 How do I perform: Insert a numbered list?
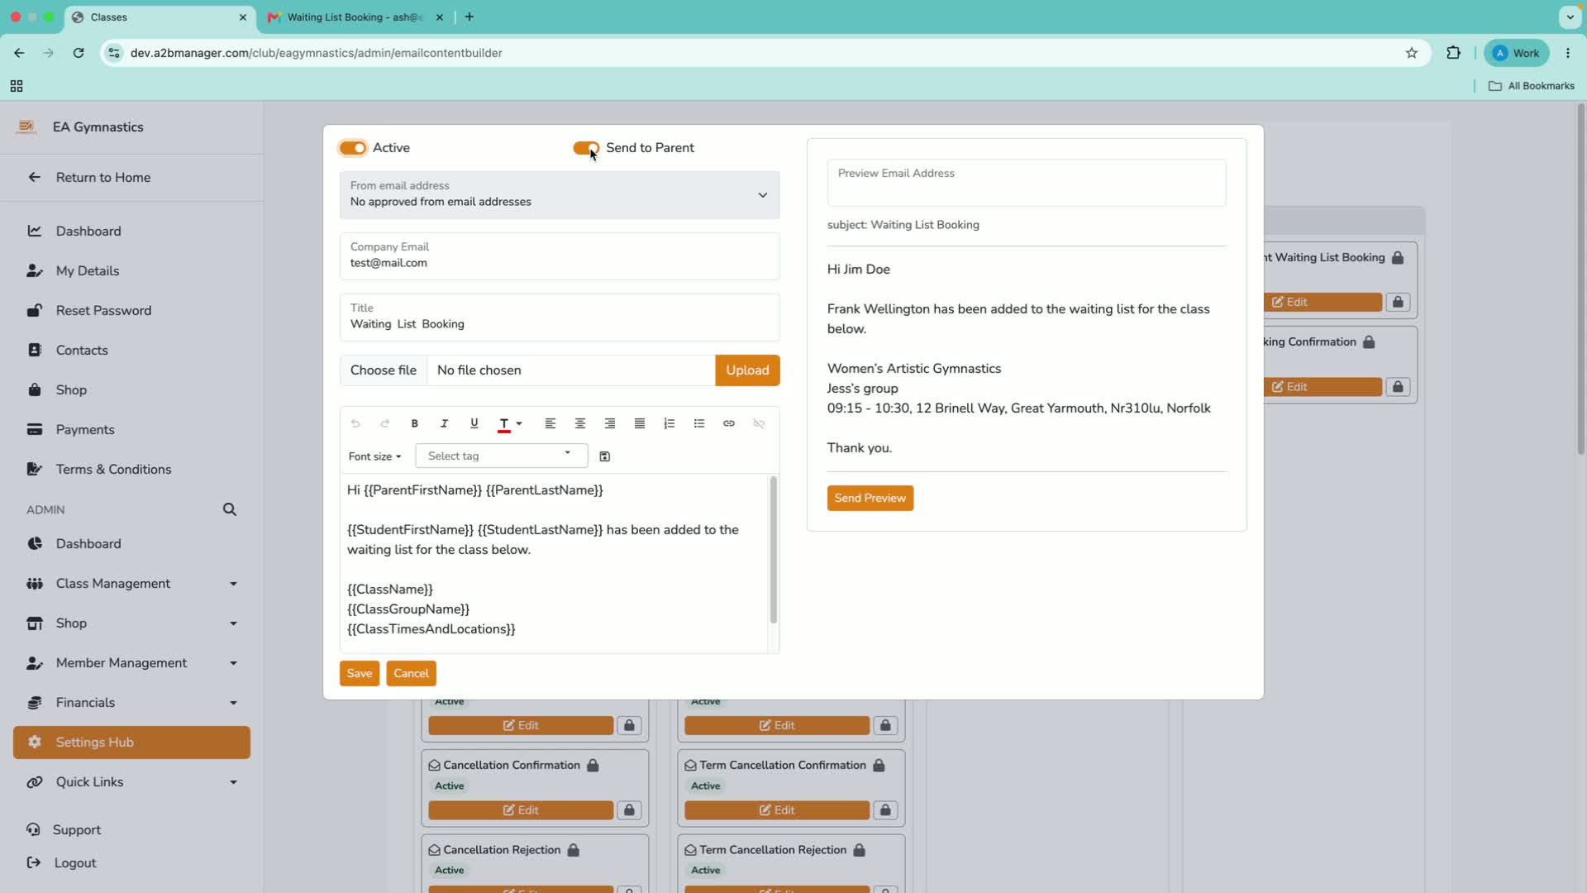click(x=669, y=423)
